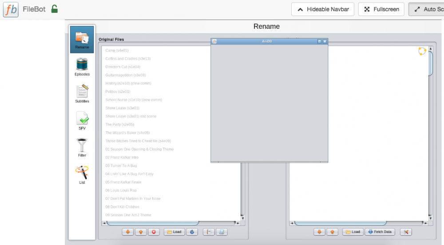444x245 pixels.
Task: Click the New Names scroll-left arrow
Action: [x=292, y=223]
